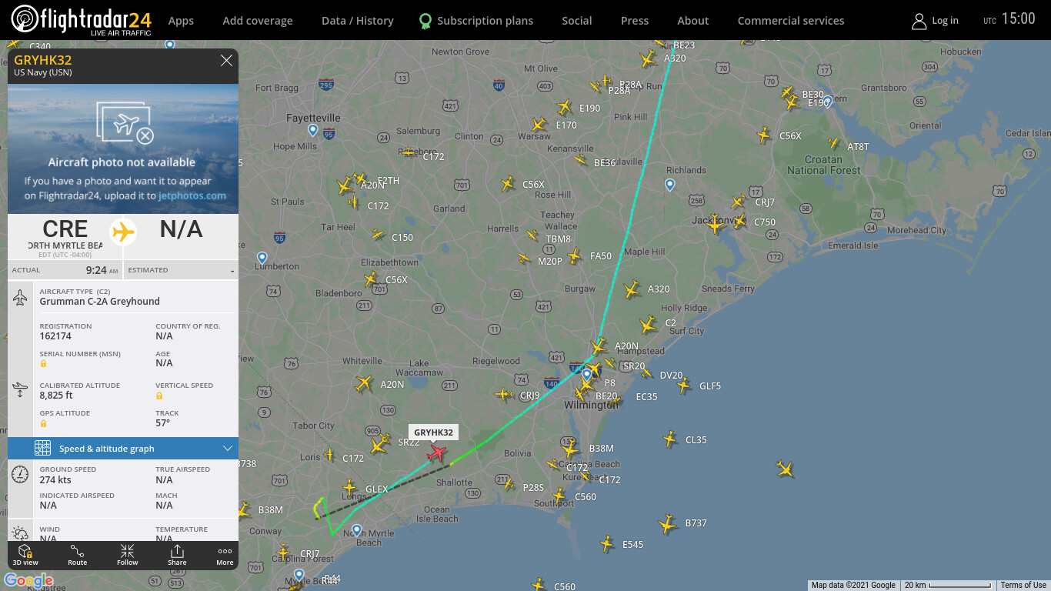This screenshot has width=1051, height=591.
Task: Open the 3D view icon
Action: tap(25, 555)
